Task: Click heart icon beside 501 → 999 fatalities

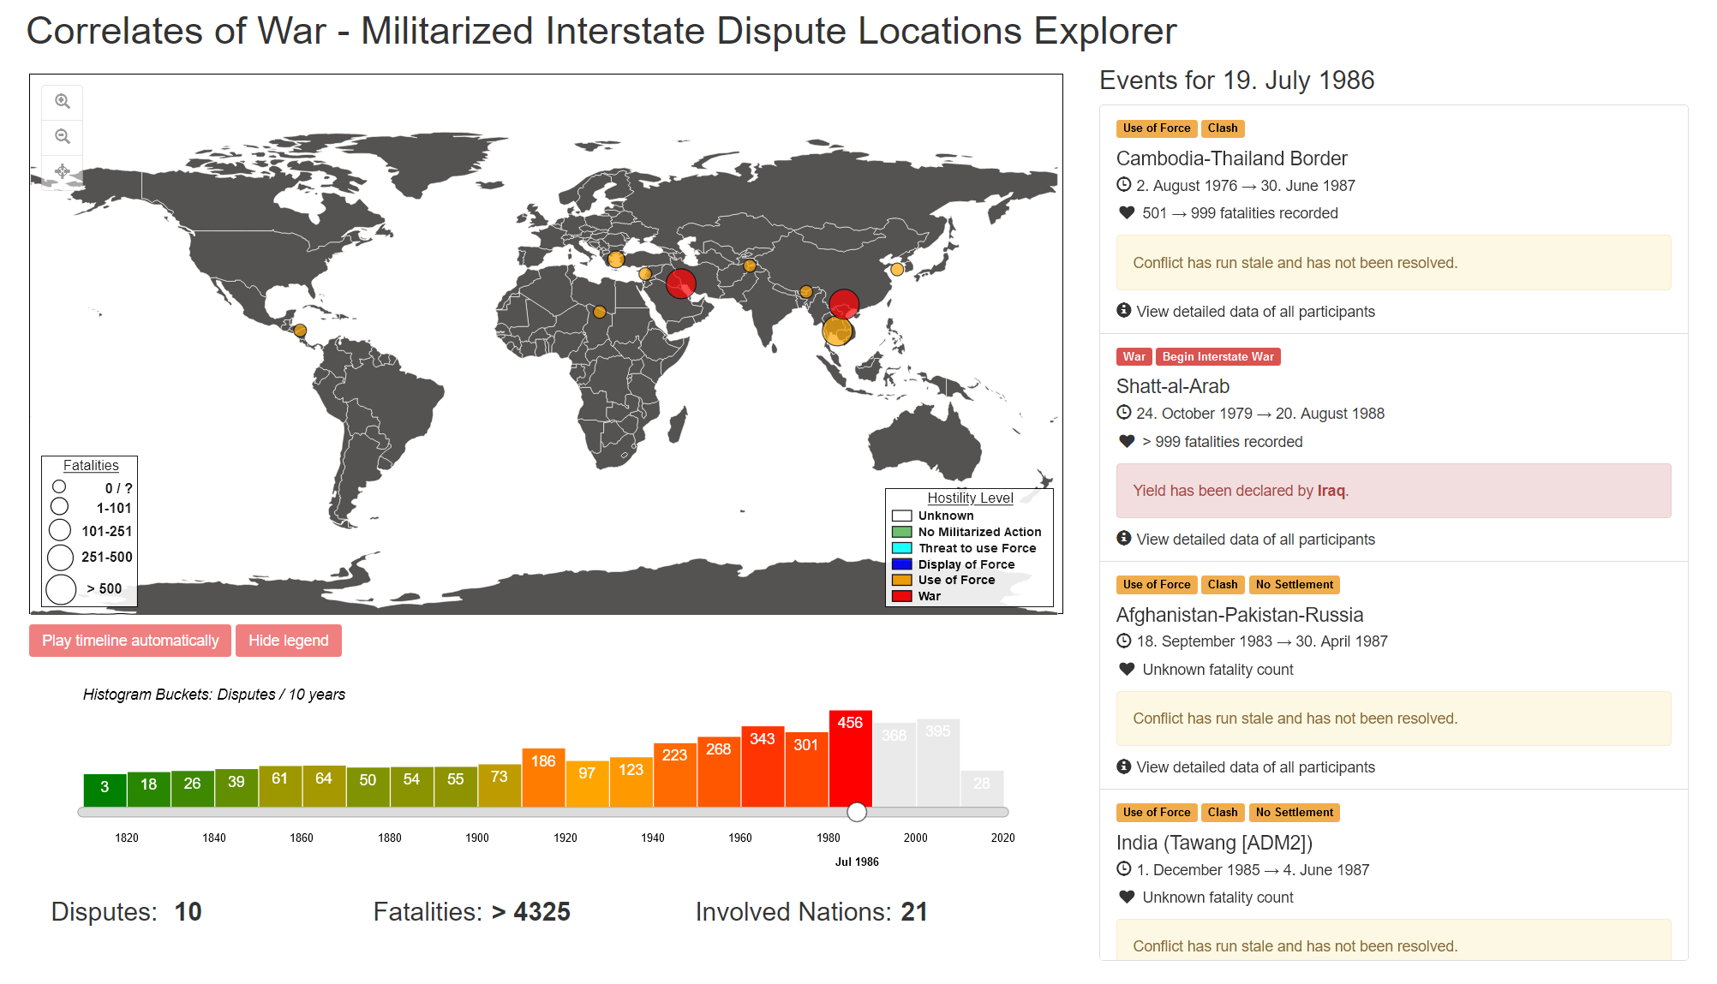Action: point(1127,212)
